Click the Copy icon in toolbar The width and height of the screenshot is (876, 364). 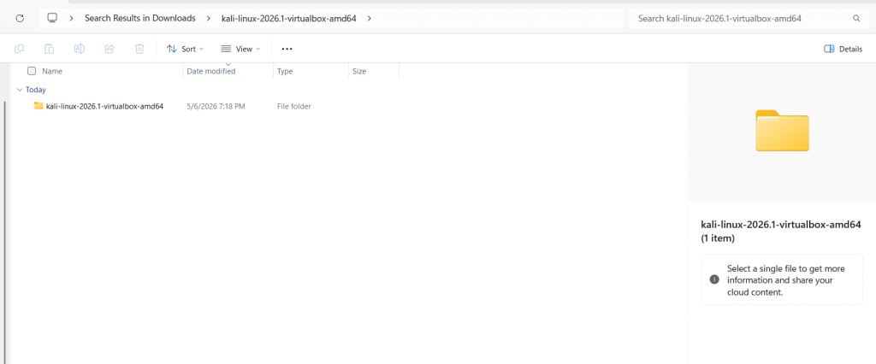19,49
